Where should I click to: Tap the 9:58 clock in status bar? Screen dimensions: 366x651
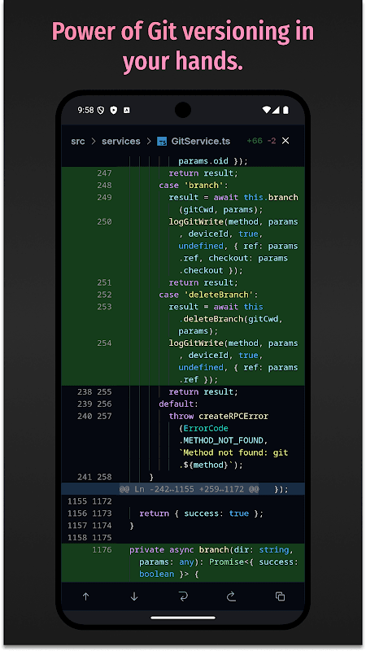pyautogui.click(x=85, y=110)
